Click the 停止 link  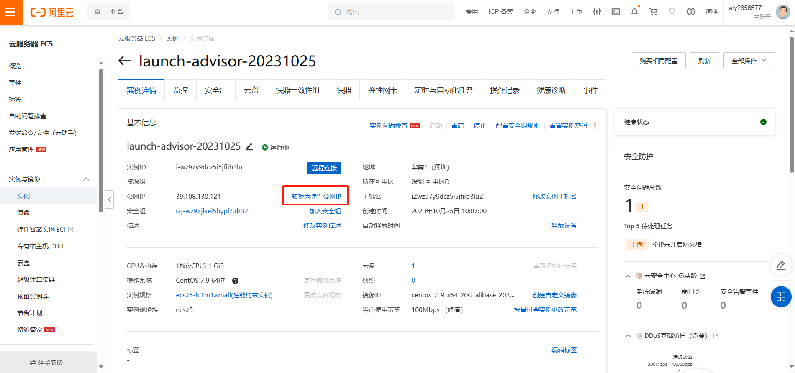point(480,125)
